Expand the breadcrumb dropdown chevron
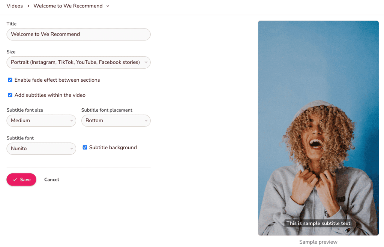The width and height of the screenshot is (384, 247). click(108, 6)
